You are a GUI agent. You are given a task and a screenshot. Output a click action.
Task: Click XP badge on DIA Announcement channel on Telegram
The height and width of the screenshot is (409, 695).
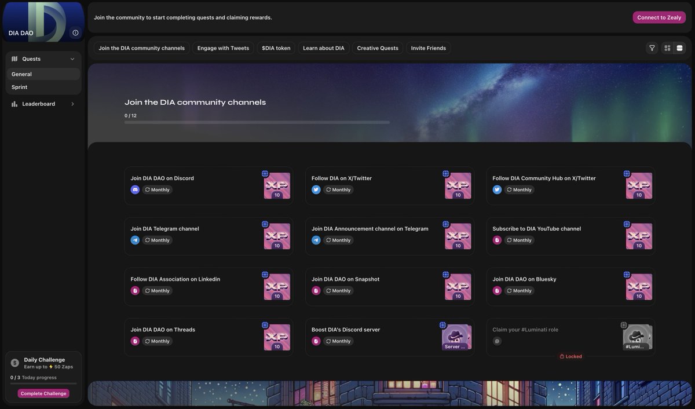point(458,236)
